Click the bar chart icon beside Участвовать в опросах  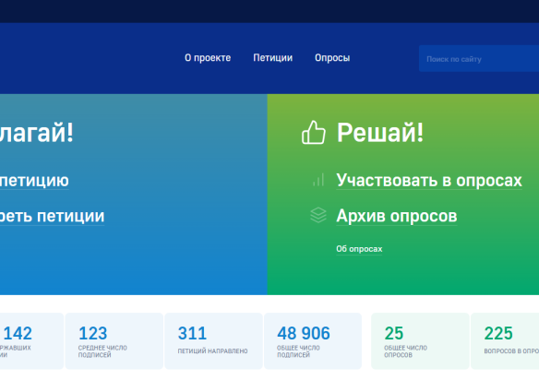pos(318,180)
